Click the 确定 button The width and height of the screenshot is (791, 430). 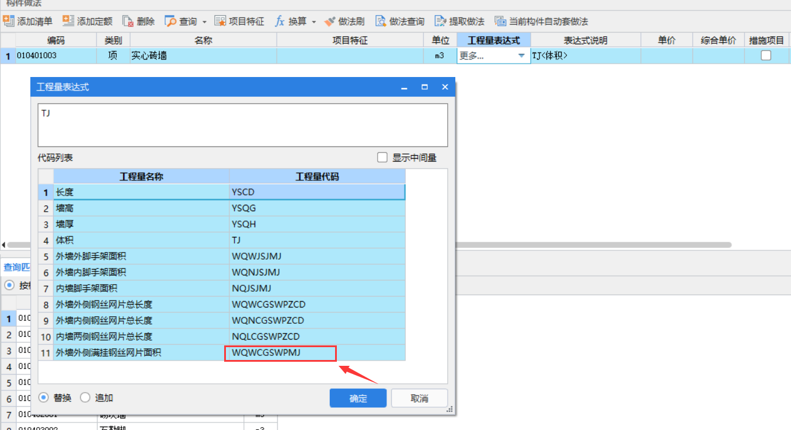[x=358, y=398]
